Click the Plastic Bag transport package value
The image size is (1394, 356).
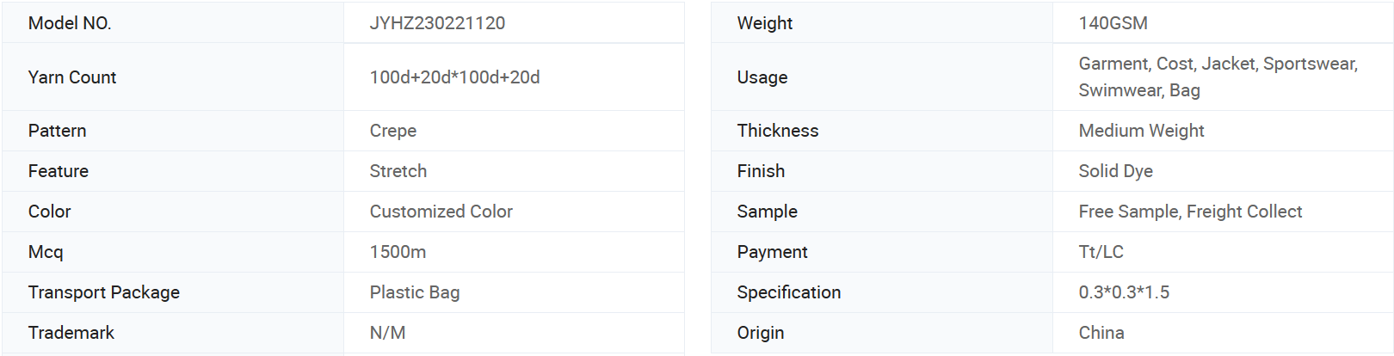pyautogui.click(x=415, y=292)
